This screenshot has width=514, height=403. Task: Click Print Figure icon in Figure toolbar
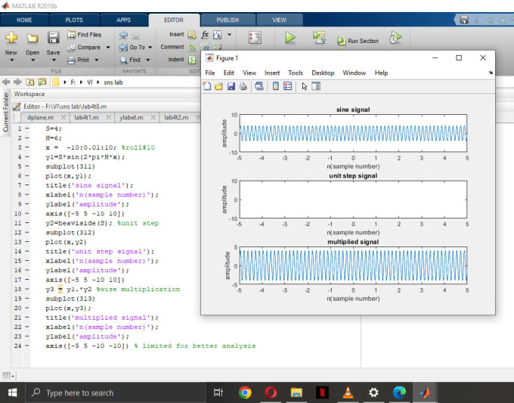243,86
